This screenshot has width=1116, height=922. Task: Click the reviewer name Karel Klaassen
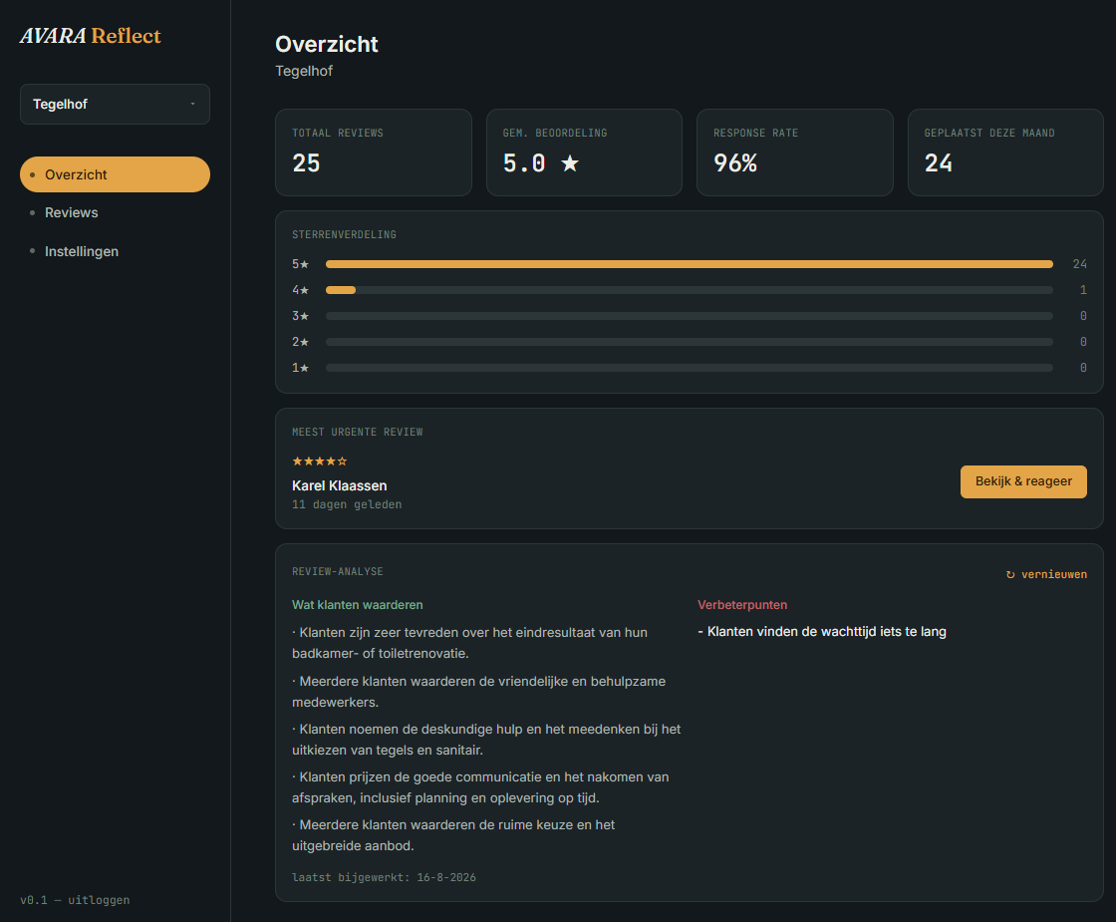[x=340, y=485]
